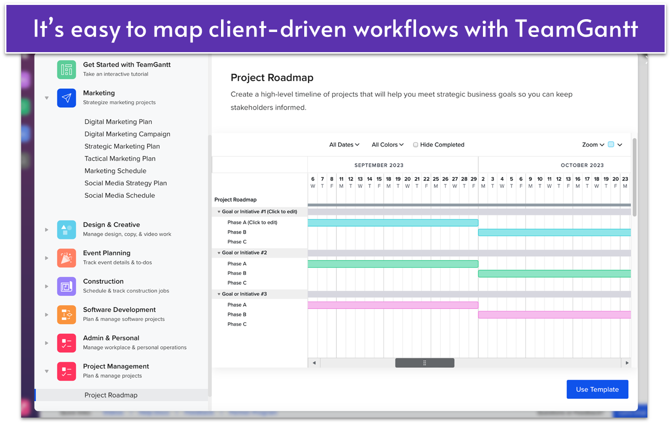
Task: Select Social Media Schedule template
Action: (120, 196)
